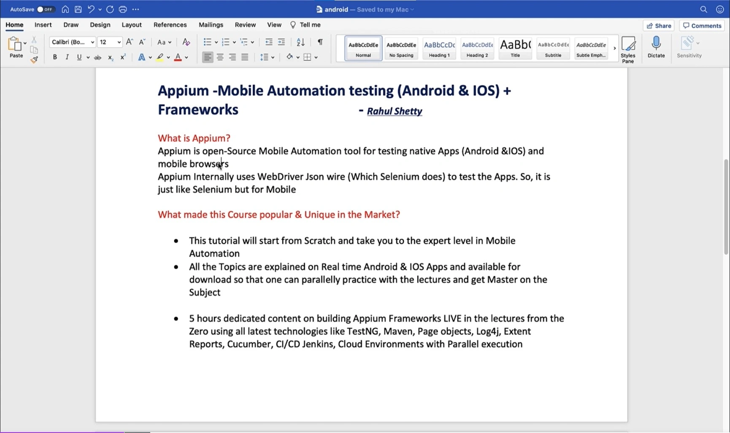Viewport: 730px width, 433px height.
Task: Expand the styles gallery arrow
Action: 614,48
